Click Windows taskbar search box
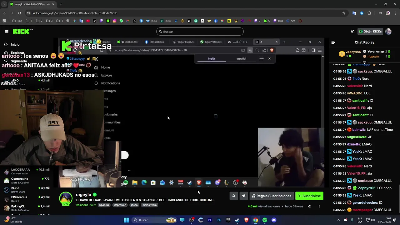Viewport: 400px width, 225px height. pyautogui.click(x=154, y=220)
